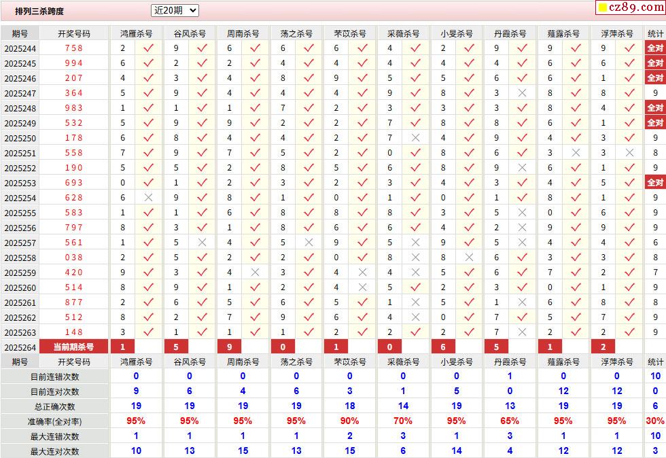The height and width of the screenshot is (458, 666).
Task: Click the 准确率(全对率) row label
Action: 54,421
